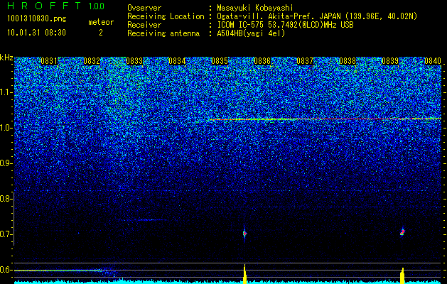447x284 pixels.
Task: Select the filename 1001310830.png
Action: coord(37,18)
